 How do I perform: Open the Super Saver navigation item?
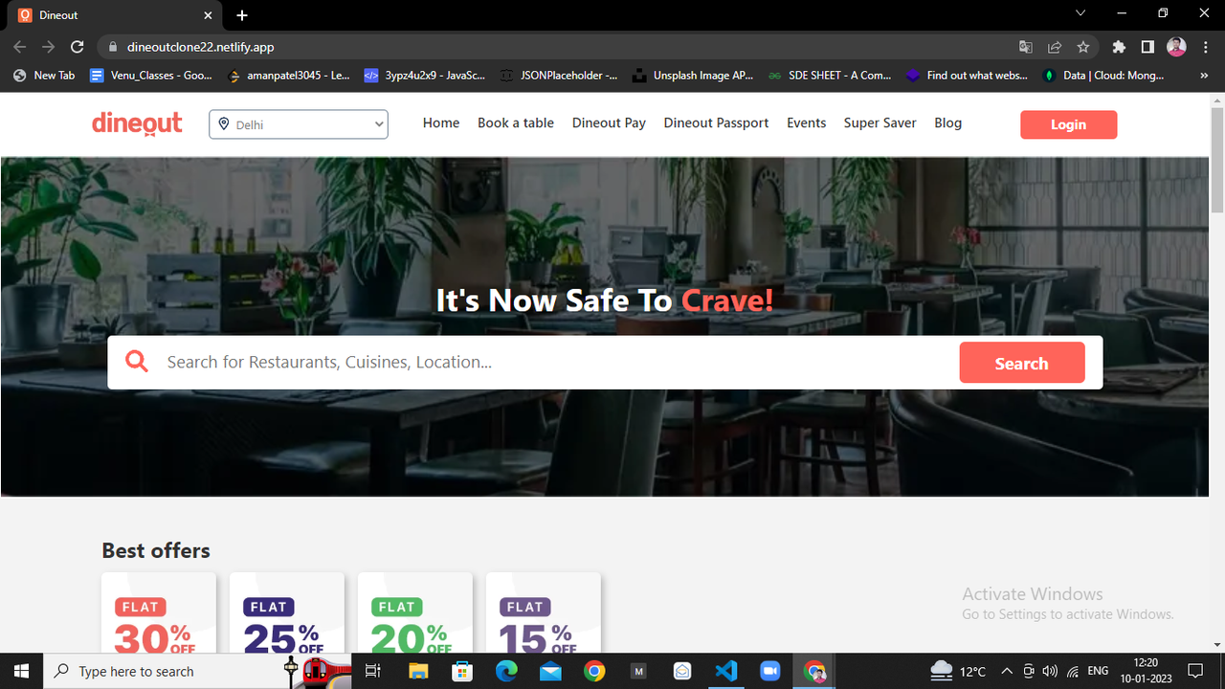pos(880,122)
